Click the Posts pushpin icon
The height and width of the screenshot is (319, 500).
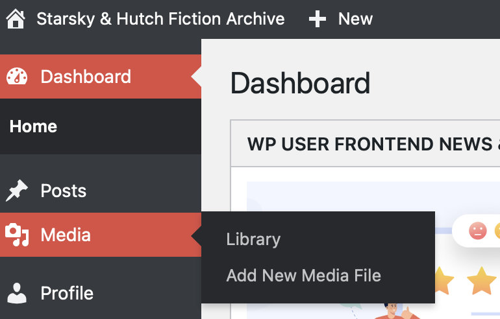point(17,191)
